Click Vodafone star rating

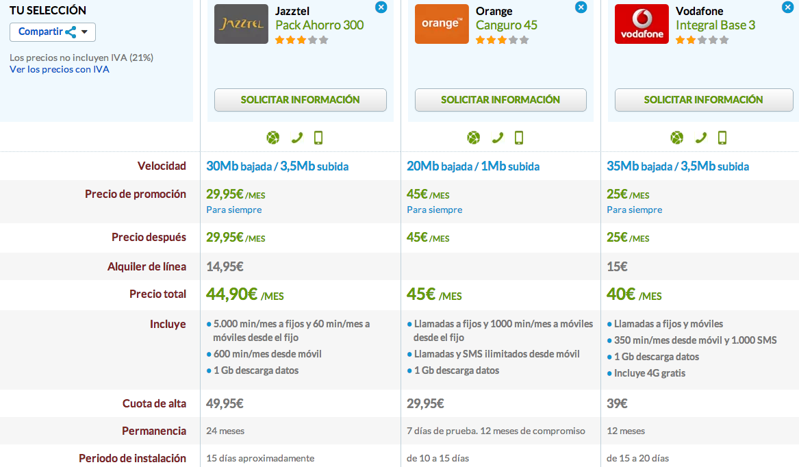pos(702,40)
